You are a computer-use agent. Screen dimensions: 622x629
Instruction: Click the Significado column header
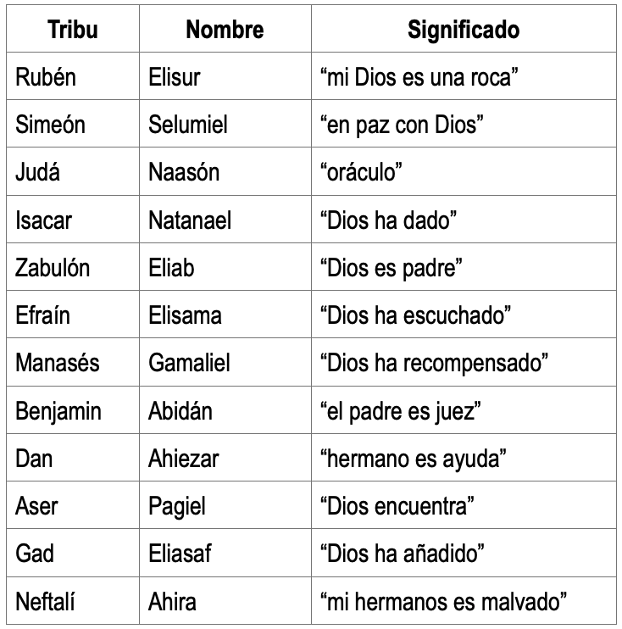tap(464, 29)
